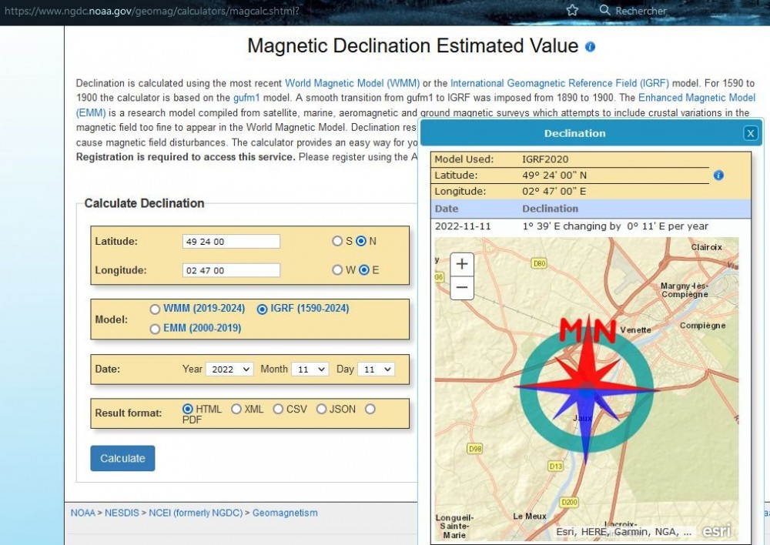The width and height of the screenshot is (770, 545).
Task: Go to NCEI (formerly NGDC) breadcrumb link
Action: [196, 513]
